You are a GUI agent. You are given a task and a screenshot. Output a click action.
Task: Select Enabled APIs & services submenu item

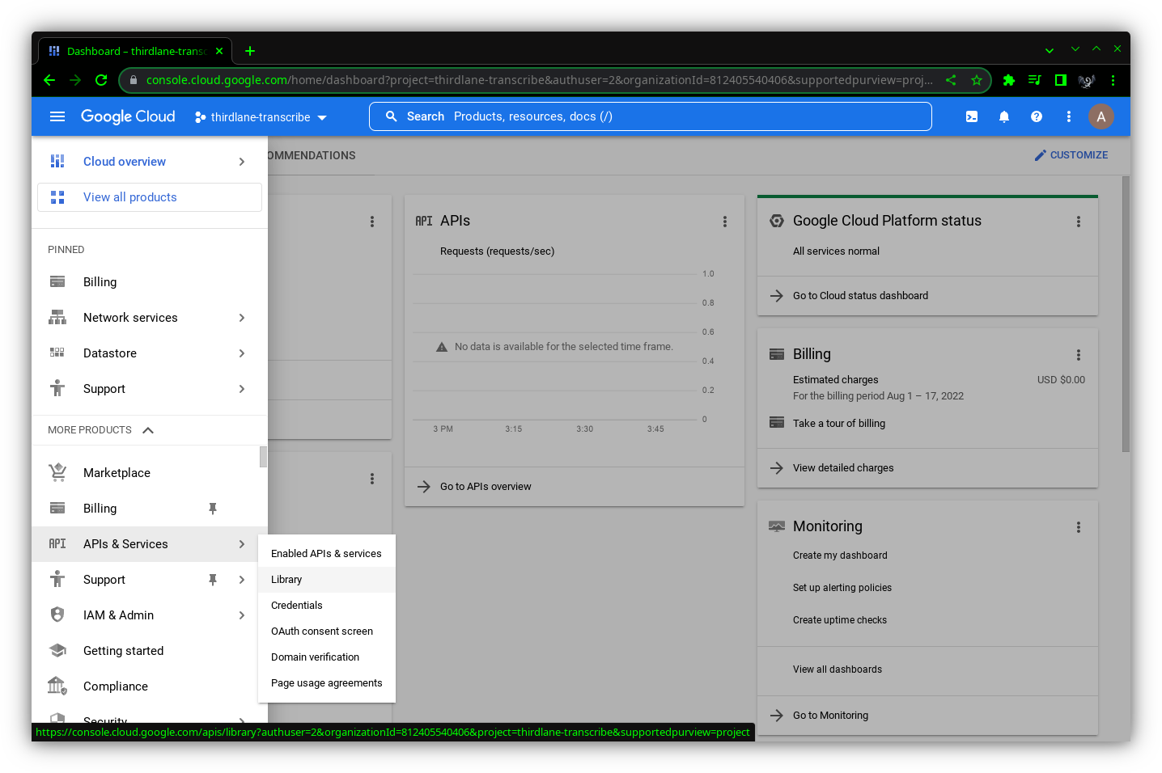pos(327,554)
